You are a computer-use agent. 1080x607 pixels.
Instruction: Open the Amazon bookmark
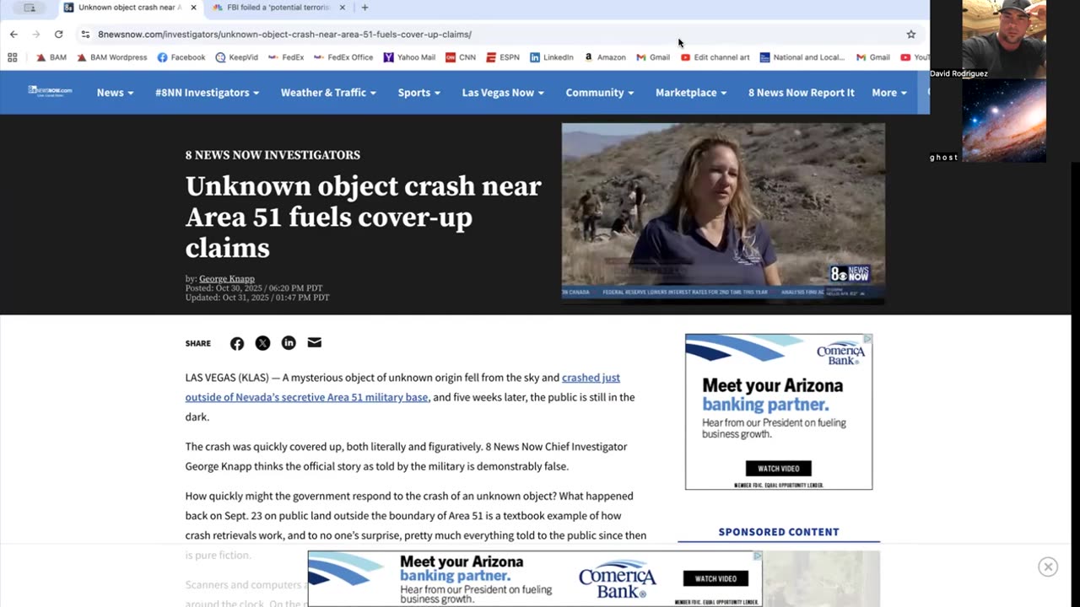(604, 57)
